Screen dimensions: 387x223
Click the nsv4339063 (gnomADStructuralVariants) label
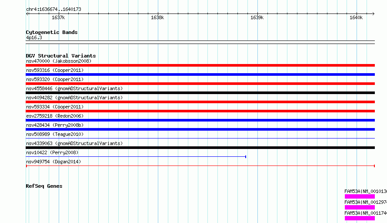(x=74, y=143)
